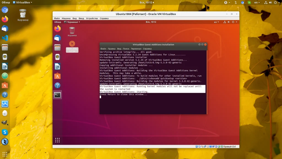The height and width of the screenshot is (159, 282).
Task: Open Chromium from the host dock
Action: point(5,10)
